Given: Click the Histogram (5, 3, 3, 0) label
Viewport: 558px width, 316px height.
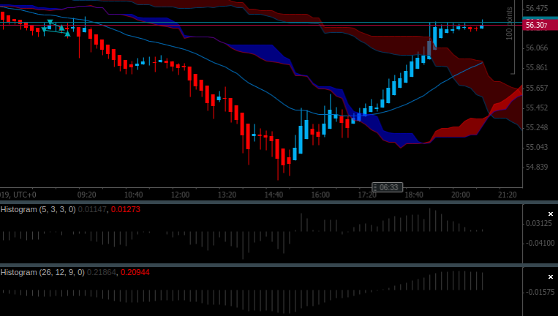Looking at the screenshot, I should tap(38, 209).
